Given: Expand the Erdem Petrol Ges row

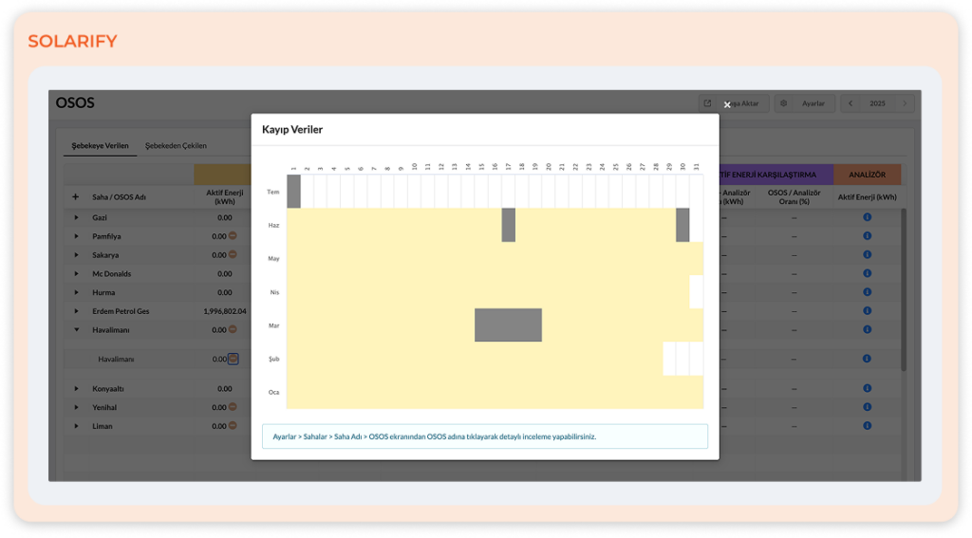Looking at the screenshot, I should pyautogui.click(x=76, y=311).
